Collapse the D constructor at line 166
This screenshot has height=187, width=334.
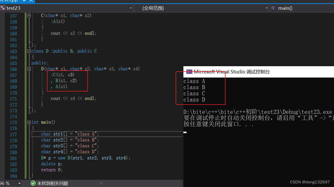[29, 69]
